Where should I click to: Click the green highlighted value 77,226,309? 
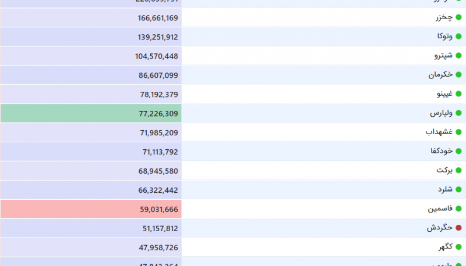(158, 114)
